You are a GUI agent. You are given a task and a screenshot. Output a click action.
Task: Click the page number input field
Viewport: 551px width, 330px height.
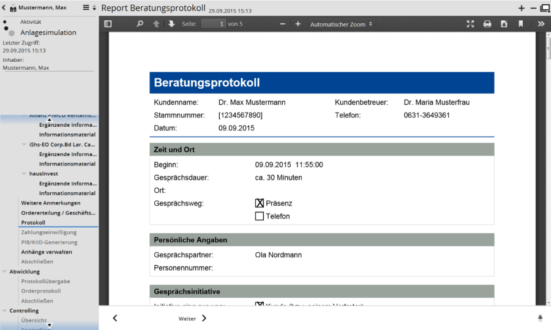coord(213,24)
